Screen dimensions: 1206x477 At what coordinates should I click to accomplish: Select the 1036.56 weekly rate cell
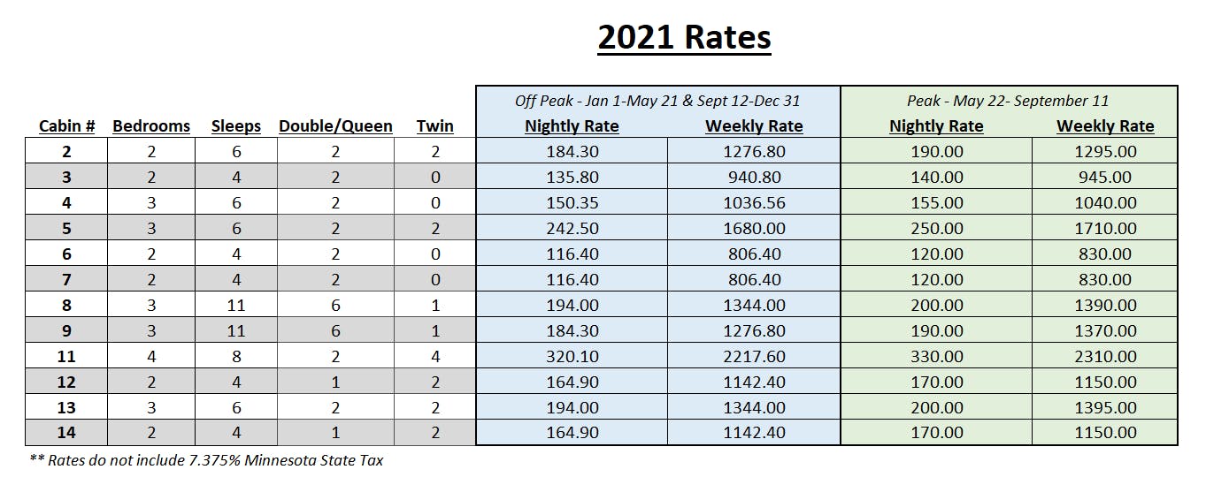[754, 203]
